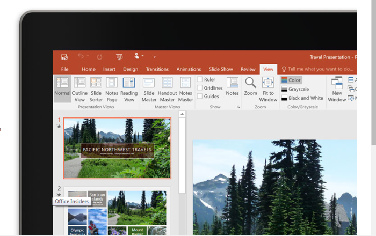Switch to Outline View

[x=79, y=89]
